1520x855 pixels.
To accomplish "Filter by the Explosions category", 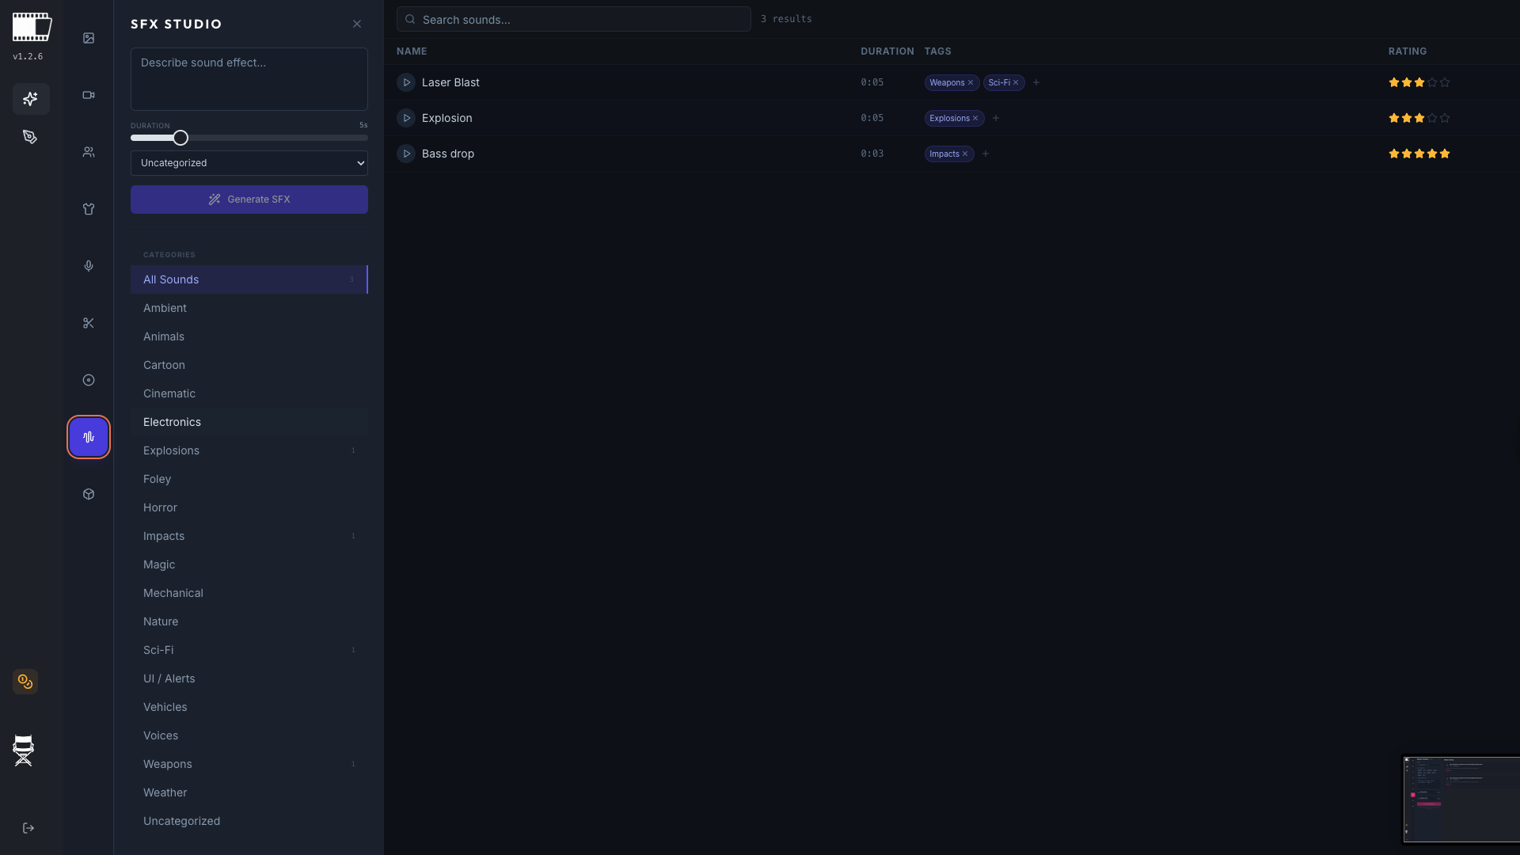I will pyautogui.click(x=249, y=450).
